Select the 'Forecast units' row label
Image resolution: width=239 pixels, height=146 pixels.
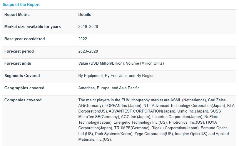point(18,63)
